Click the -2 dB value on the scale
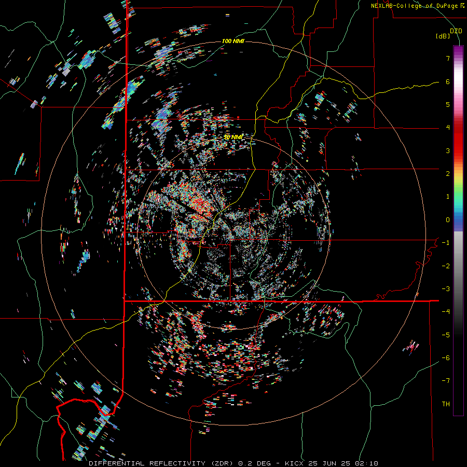 (x=446, y=266)
